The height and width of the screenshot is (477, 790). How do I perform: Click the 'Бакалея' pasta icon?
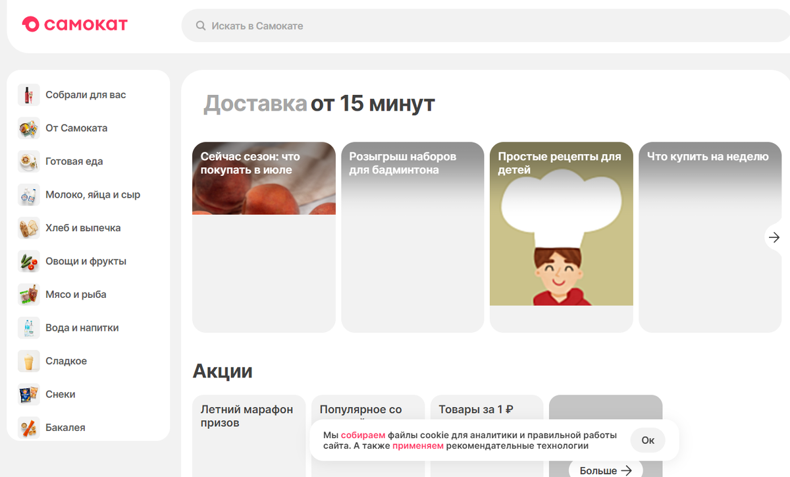point(29,427)
